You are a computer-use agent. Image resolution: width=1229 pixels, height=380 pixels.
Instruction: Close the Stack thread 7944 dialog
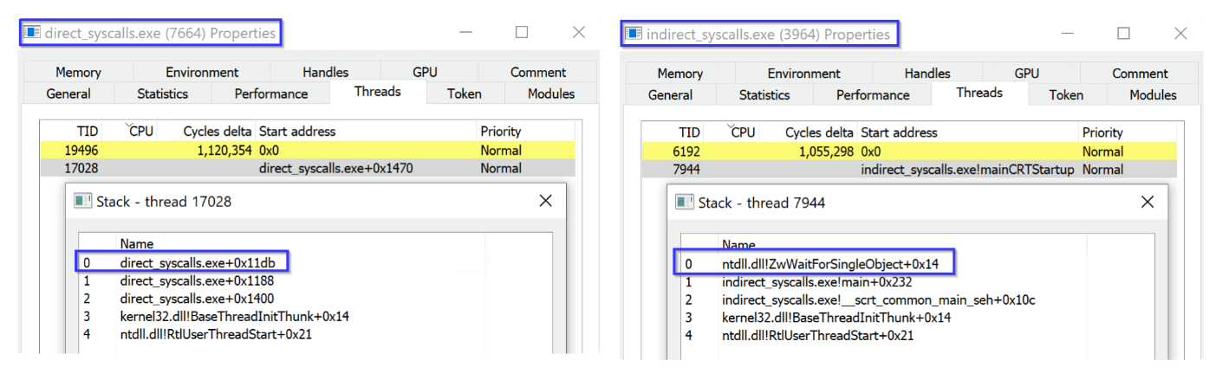coord(1148,202)
